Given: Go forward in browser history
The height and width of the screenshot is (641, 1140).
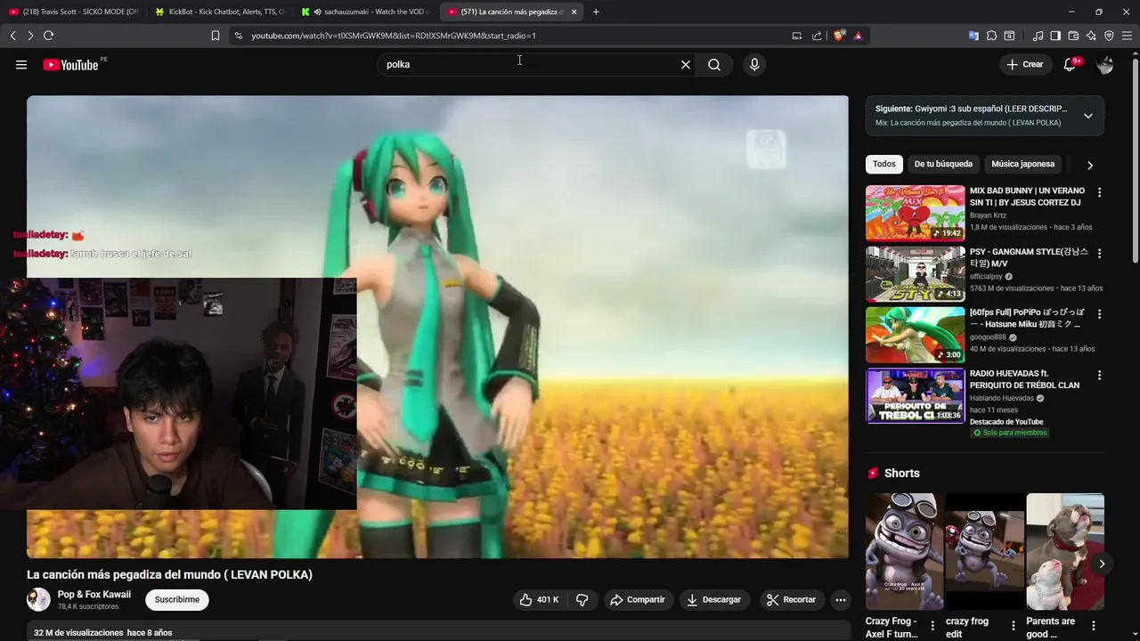Looking at the screenshot, I should pos(30,36).
